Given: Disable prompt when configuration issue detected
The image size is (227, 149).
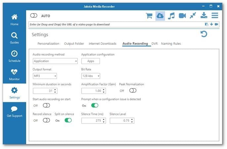Looking at the screenshot, I should pyautogui.click(x=95, y=105).
